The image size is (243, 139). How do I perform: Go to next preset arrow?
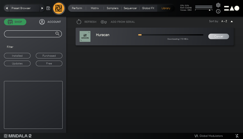coord(42,8)
